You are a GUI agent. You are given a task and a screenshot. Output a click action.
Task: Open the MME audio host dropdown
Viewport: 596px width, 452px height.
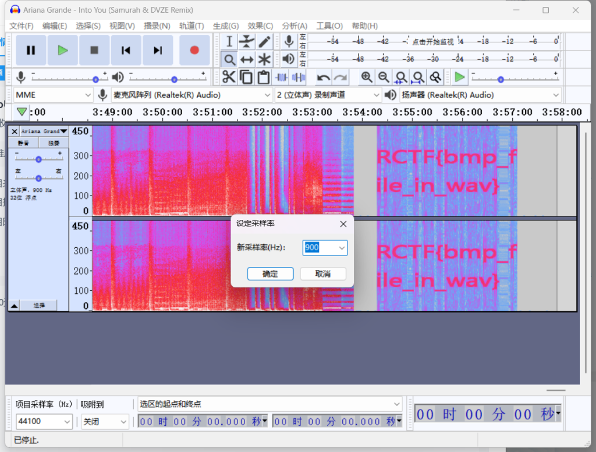[x=53, y=95]
